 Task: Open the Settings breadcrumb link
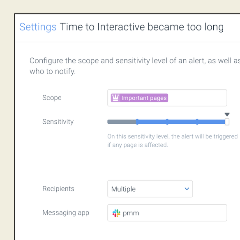(38, 27)
